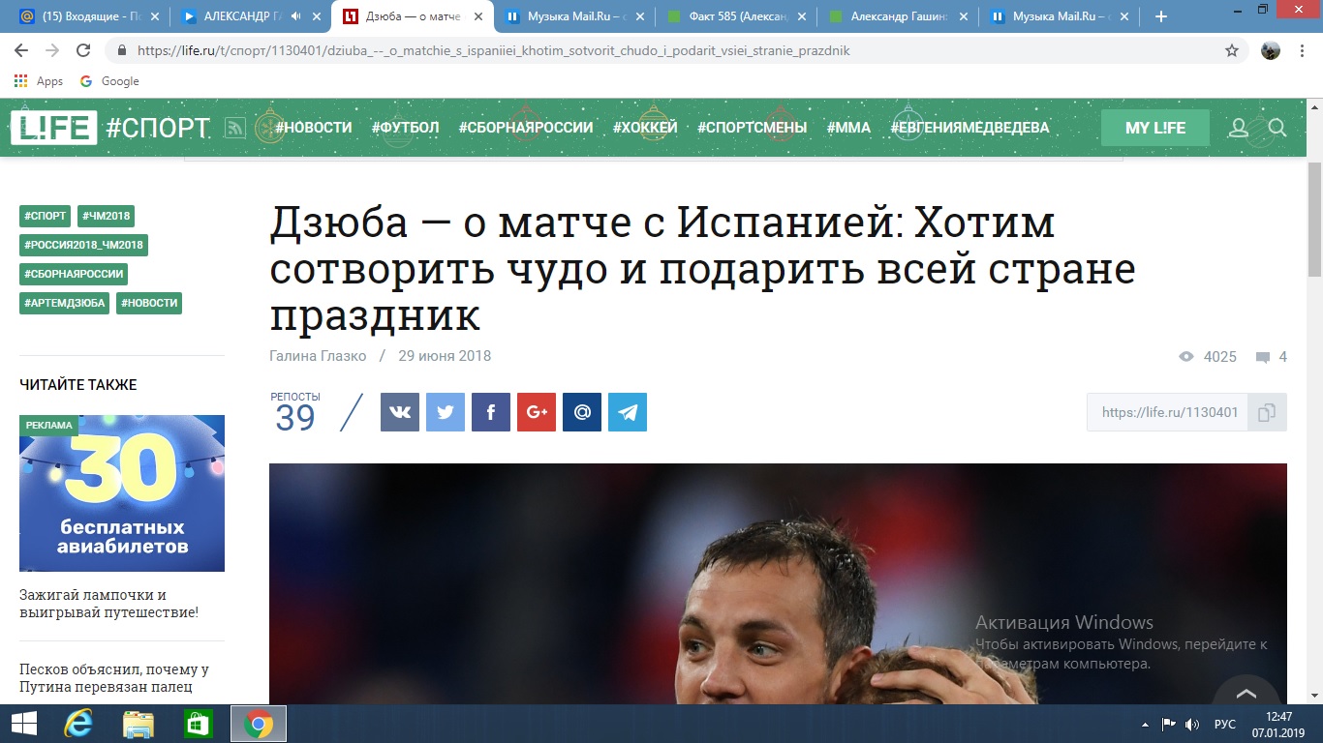Share the article via VK icon

[400, 412]
